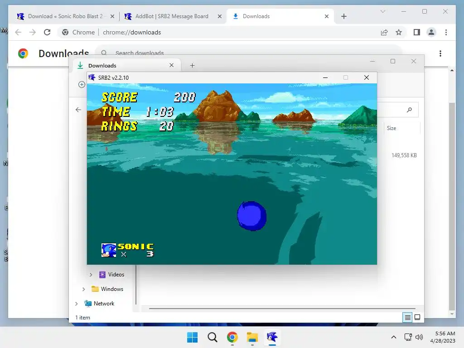Viewport: 464px width, 348px height.
Task: Close the AddBot SRB2 Message Board tab
Action: pyautogui.click(x=220, y=16)
